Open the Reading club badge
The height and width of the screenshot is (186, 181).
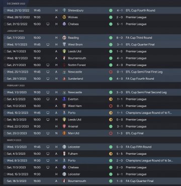pyautogui.click(x=64, y=38)
